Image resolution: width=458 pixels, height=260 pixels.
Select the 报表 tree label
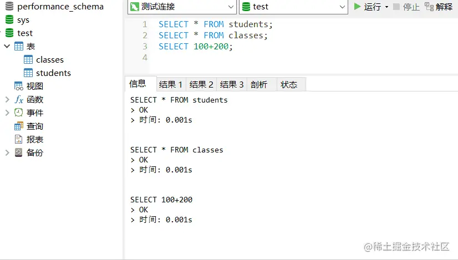[35, 139]
